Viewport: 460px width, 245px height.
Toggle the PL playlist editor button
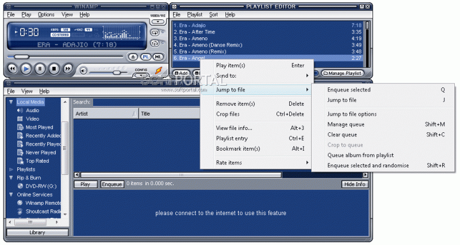[x=145, y=57]
